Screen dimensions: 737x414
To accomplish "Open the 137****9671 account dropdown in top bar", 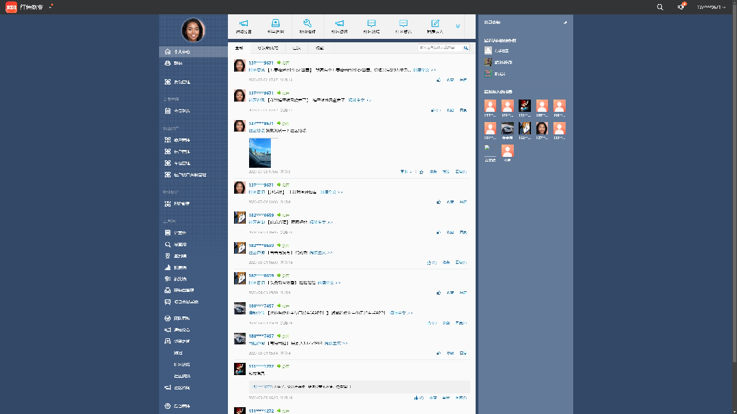I will [x=711, y=7].
